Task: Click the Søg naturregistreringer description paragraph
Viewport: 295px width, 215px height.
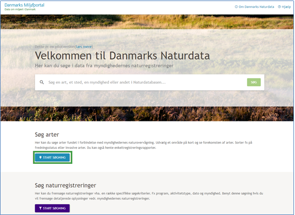Action: pyautogui.click(x=149, y=196)
